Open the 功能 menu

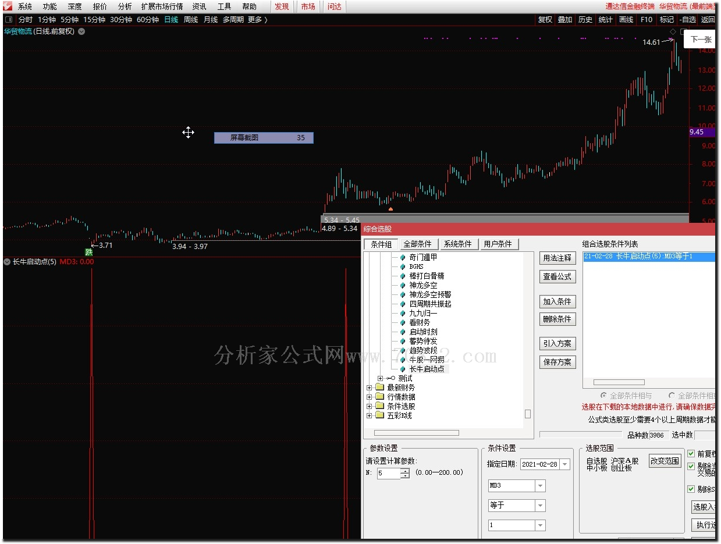(49, 6)
